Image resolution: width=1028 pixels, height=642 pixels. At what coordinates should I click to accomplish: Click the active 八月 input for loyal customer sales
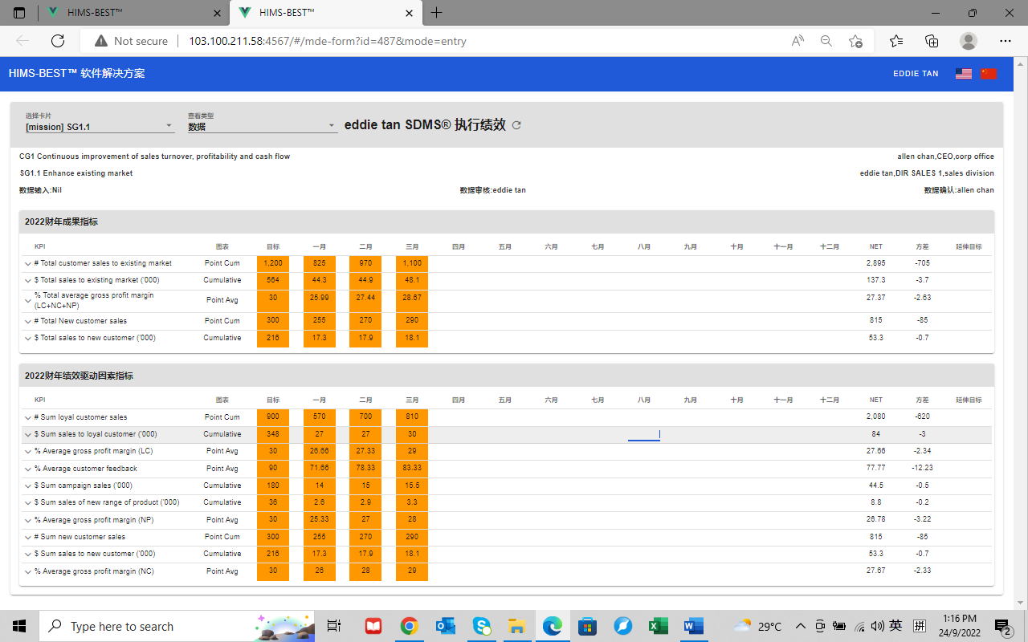(x=644, y=434)
